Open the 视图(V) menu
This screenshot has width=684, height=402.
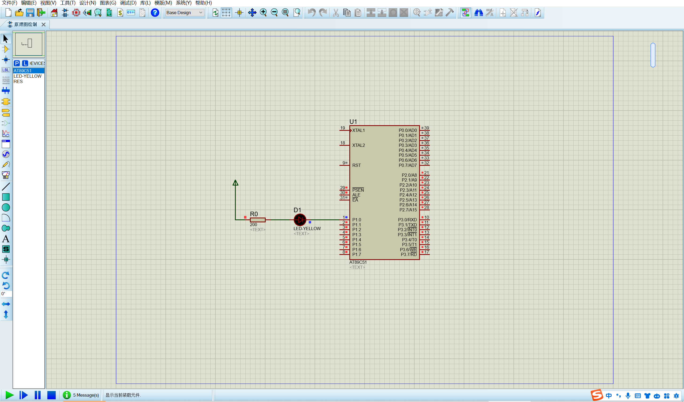click(x=48, y=3)
